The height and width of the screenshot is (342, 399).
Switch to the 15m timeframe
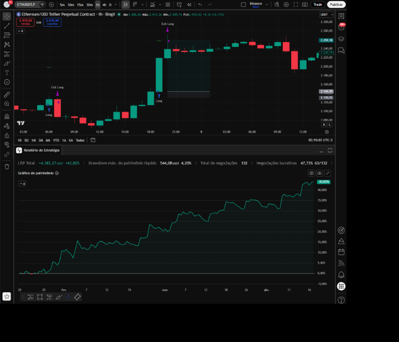80,5
